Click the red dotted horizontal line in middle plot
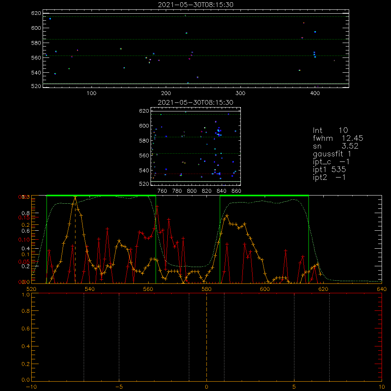Screen dimensions: 391x391 [195, 174]
